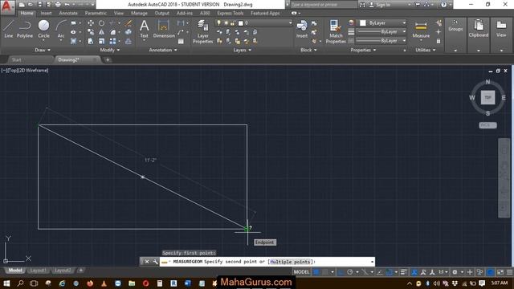Click the customization wrench on command line
This screenshot has height=289, width=514.
[x=155, y=262]
